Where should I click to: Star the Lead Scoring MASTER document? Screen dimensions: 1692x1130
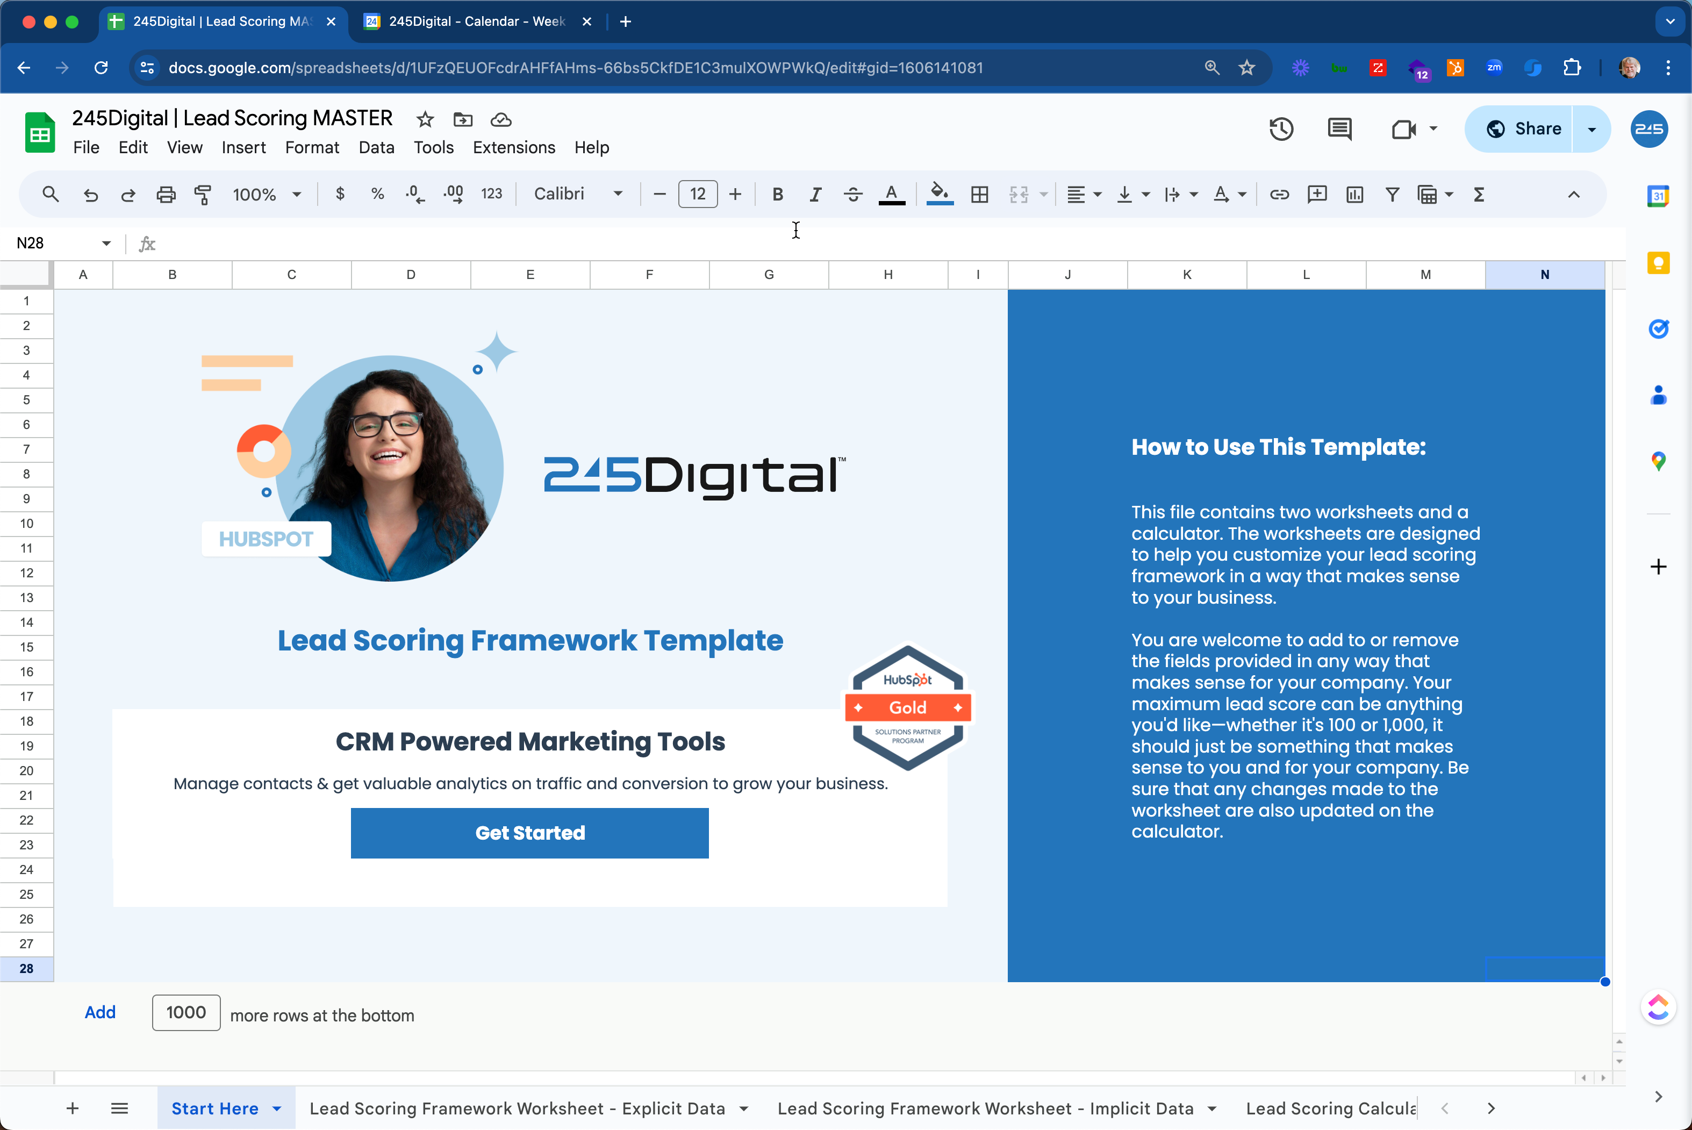click(x=425, y=120)
